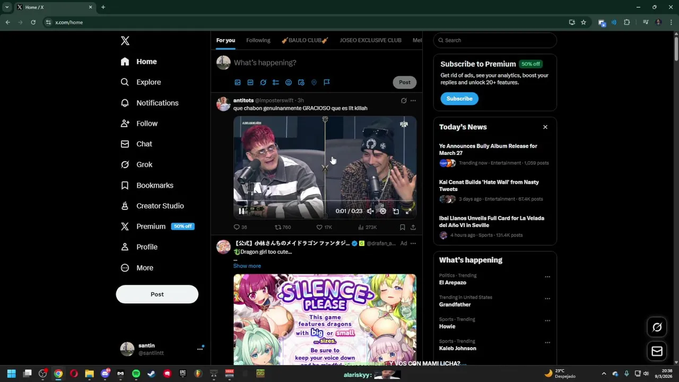Click the flag icon in composer toolbar
The width and height of the screenshot is (679, 382).
(327, 82)
